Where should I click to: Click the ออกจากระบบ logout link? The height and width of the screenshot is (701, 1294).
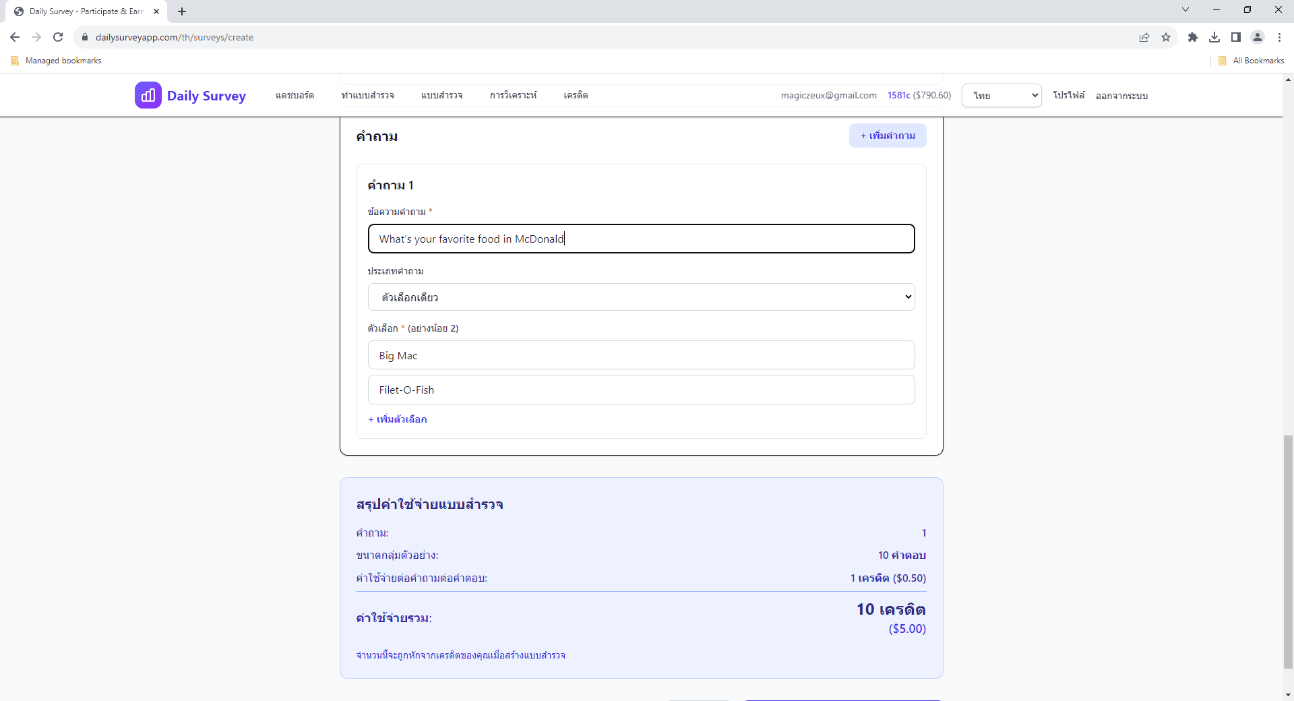click(x=1121, y=96)
